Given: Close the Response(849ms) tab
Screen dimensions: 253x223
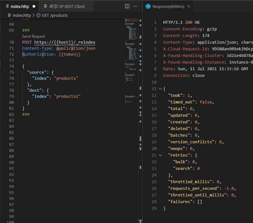Looking at the screenshot, I should [x=189, y=6].
